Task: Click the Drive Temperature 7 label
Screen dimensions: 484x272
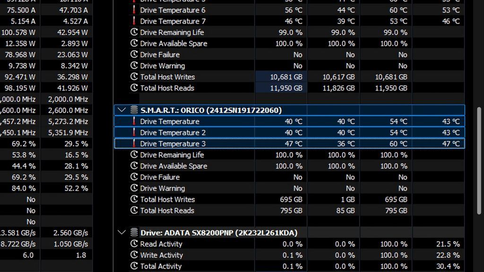Action: (173, 21)
